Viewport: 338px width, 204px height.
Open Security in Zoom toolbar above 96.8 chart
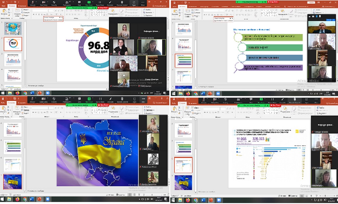tap(54, 3)
